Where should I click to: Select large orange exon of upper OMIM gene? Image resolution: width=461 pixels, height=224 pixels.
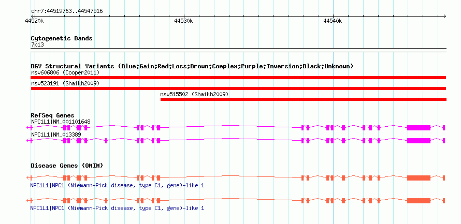pos(419,178)
